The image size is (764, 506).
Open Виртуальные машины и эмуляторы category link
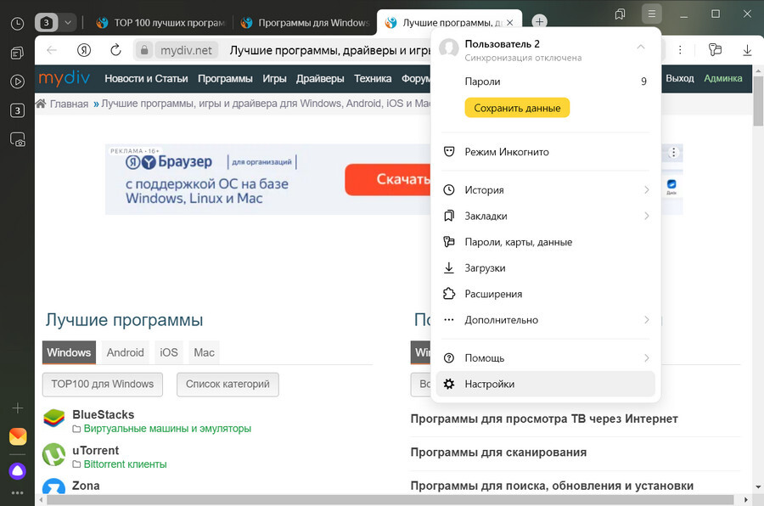pyautogui.click(x=167, y=429)
